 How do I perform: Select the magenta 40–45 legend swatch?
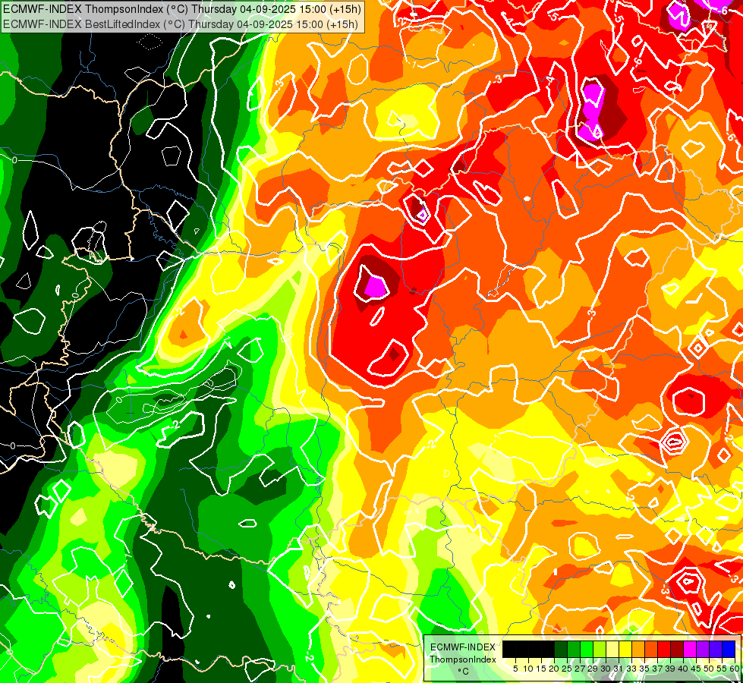pyautogui.click(x=690, y=649)
